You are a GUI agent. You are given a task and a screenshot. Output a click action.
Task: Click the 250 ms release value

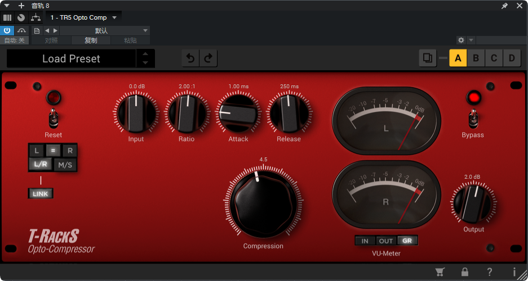[289, 87]
